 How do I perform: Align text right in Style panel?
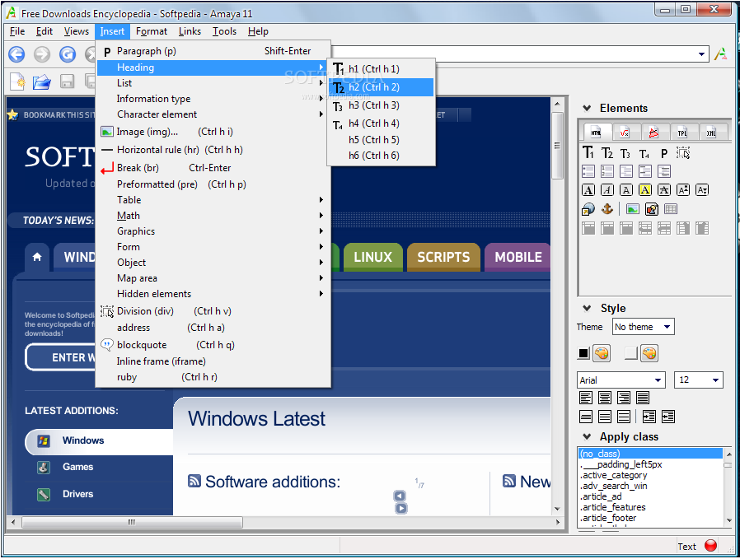[624, 398]
